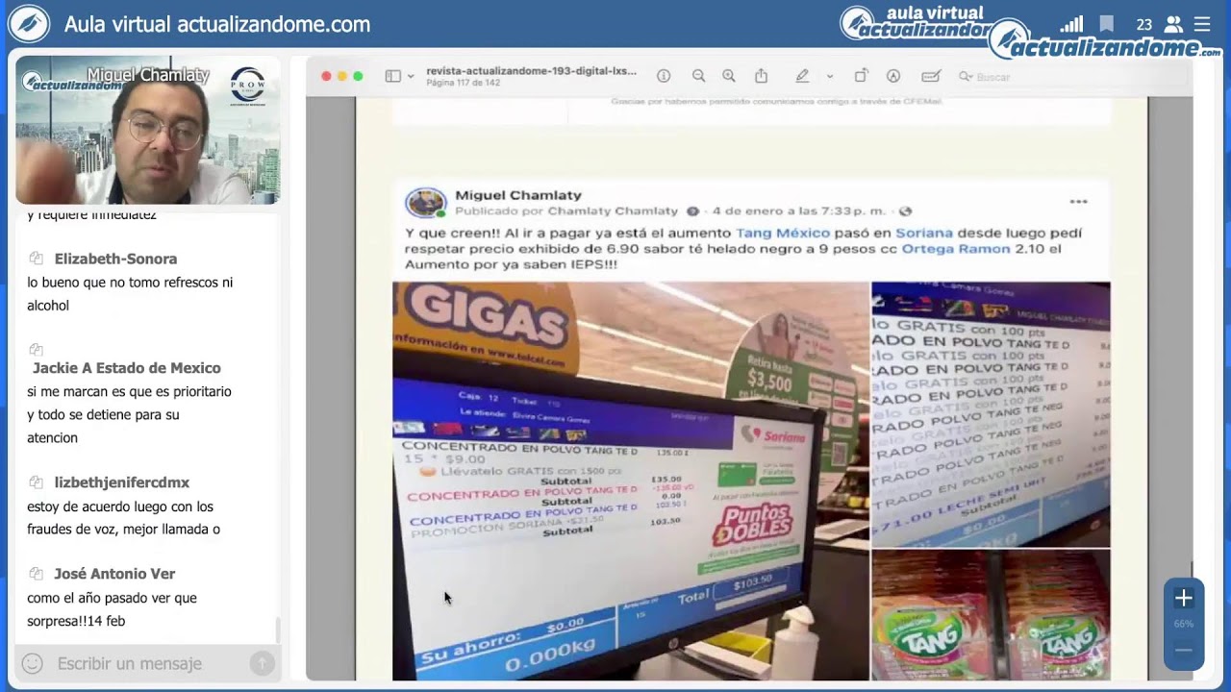This screenshot has width=1231, height=692.
Task: Follow the Soriana link in post
Action: [924, 233]
